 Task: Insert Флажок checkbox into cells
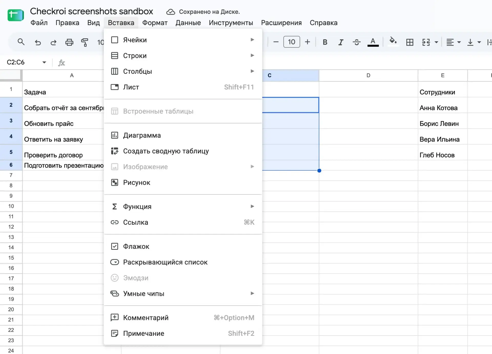click(x=183, y=246)
